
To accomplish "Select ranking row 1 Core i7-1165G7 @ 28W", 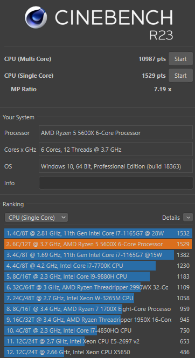I will [x=98, y=233].
